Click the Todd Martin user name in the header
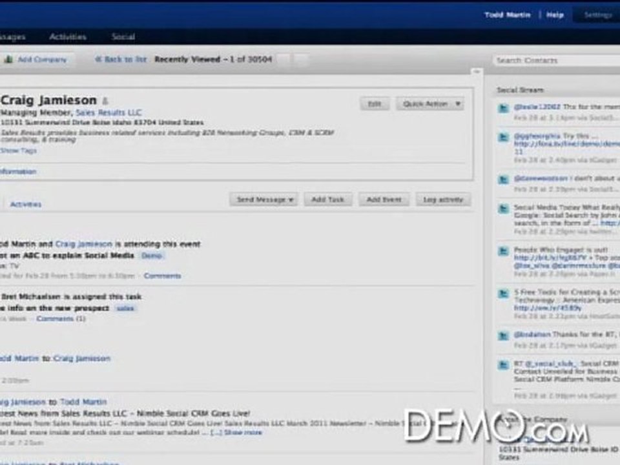Image resolution: width=620 pixels, height=465 pixels. 508,15
